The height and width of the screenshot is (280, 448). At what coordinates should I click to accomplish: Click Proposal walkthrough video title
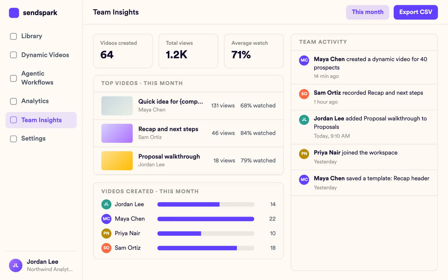[x=169, y=157]
